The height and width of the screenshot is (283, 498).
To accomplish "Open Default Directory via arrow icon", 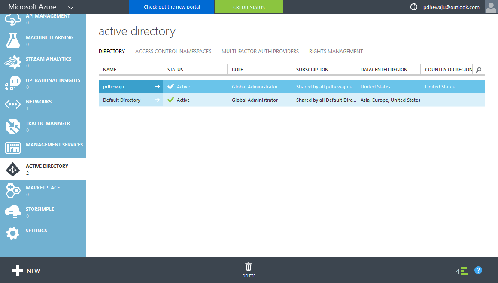I will [x=157, y=100].
